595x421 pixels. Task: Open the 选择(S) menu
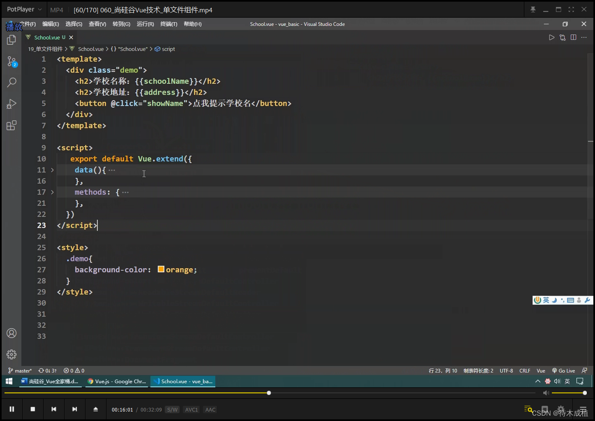[74, 24]
